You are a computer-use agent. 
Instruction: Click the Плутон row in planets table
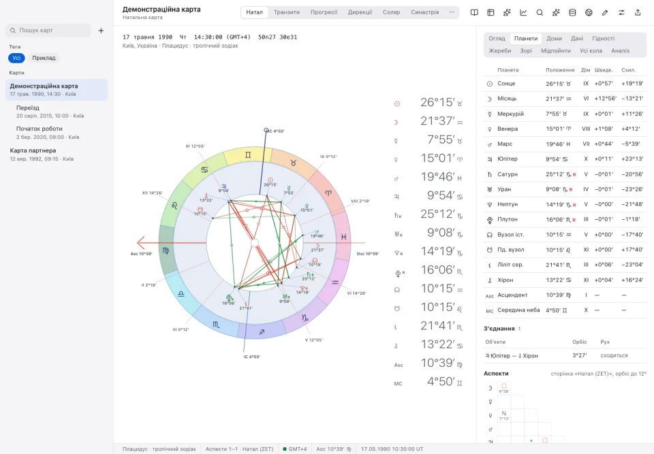tap(565, 219)
